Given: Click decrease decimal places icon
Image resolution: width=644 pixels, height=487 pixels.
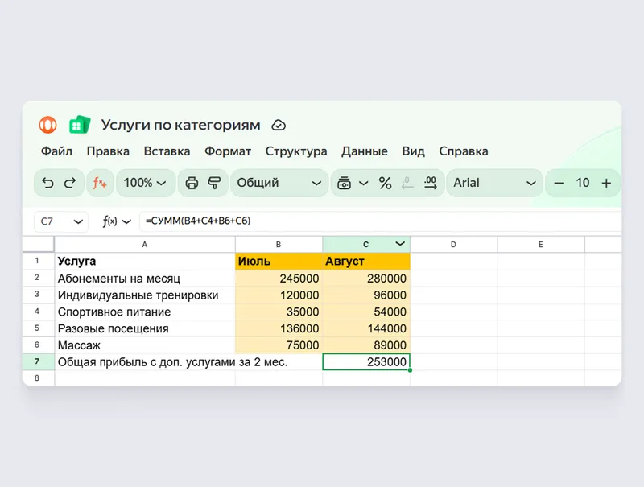Looking at the screenshot, I should tap(407, 183).
